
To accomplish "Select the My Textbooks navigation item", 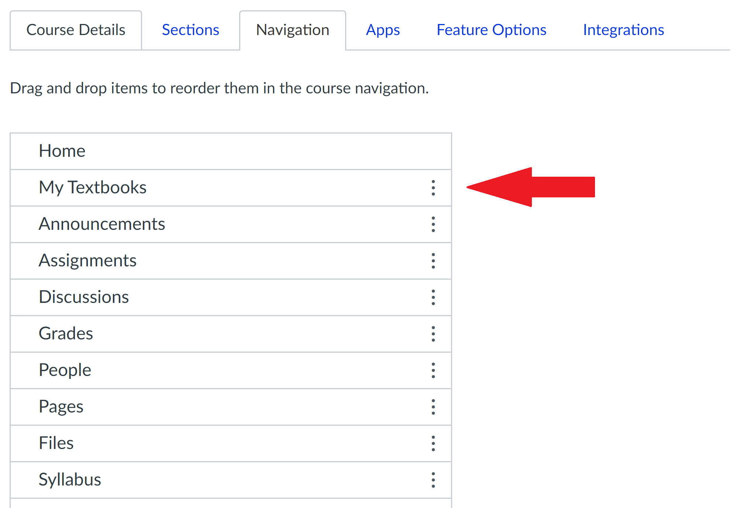I will [x=231, y=188].
